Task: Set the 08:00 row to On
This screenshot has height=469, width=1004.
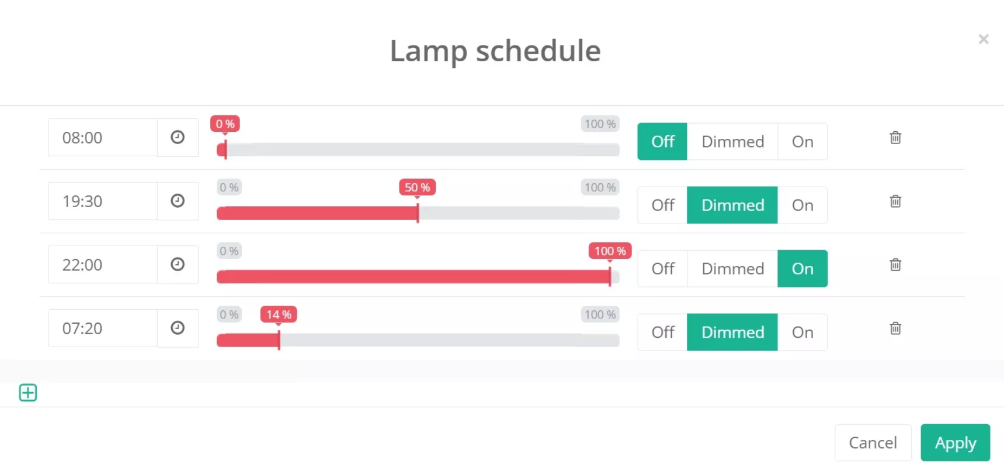Action: point(802,142)
